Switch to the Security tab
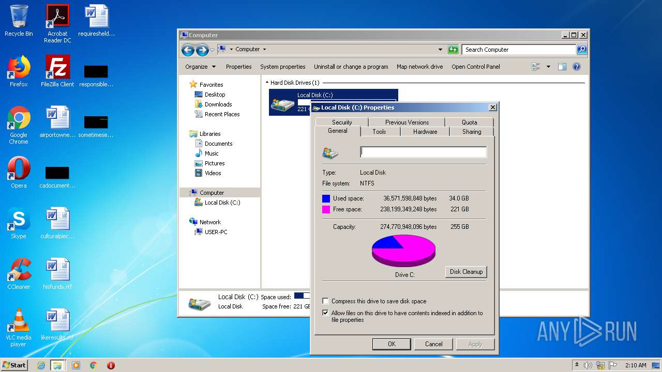This screenshot has height=372, width=662. 342,122
